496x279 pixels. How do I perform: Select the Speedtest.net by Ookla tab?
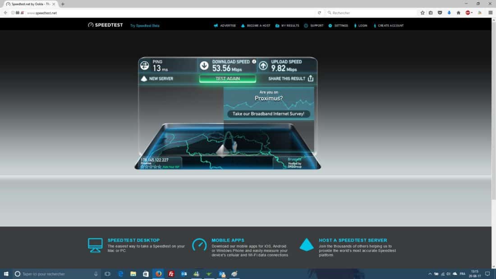pyautogui.click(x=30, y=4)
